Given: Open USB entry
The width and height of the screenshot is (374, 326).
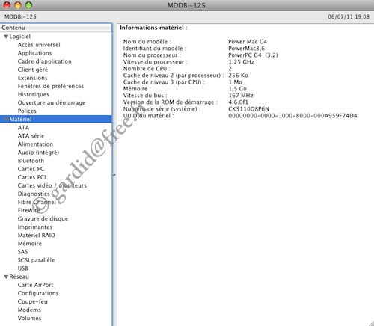Looking at the screenshot, I should click(23, 268).
